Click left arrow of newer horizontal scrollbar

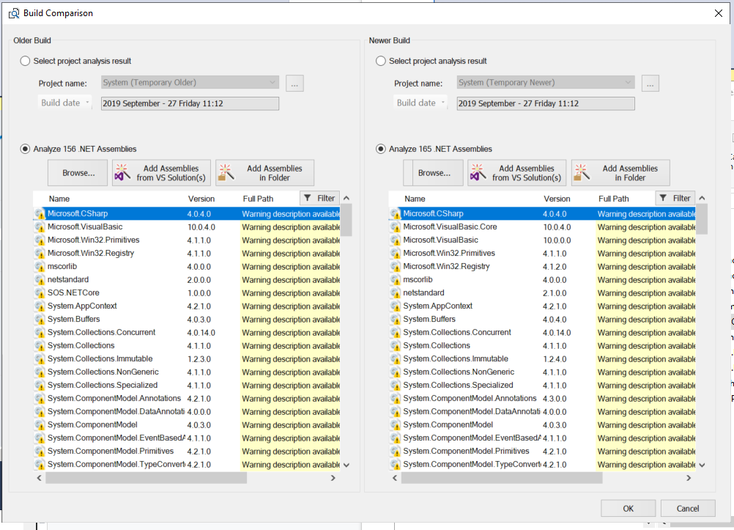pyautogui.click(x=395, y=478)
